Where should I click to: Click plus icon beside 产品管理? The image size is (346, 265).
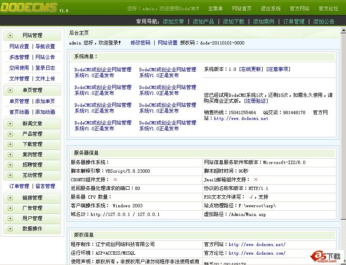click(10, 134)
